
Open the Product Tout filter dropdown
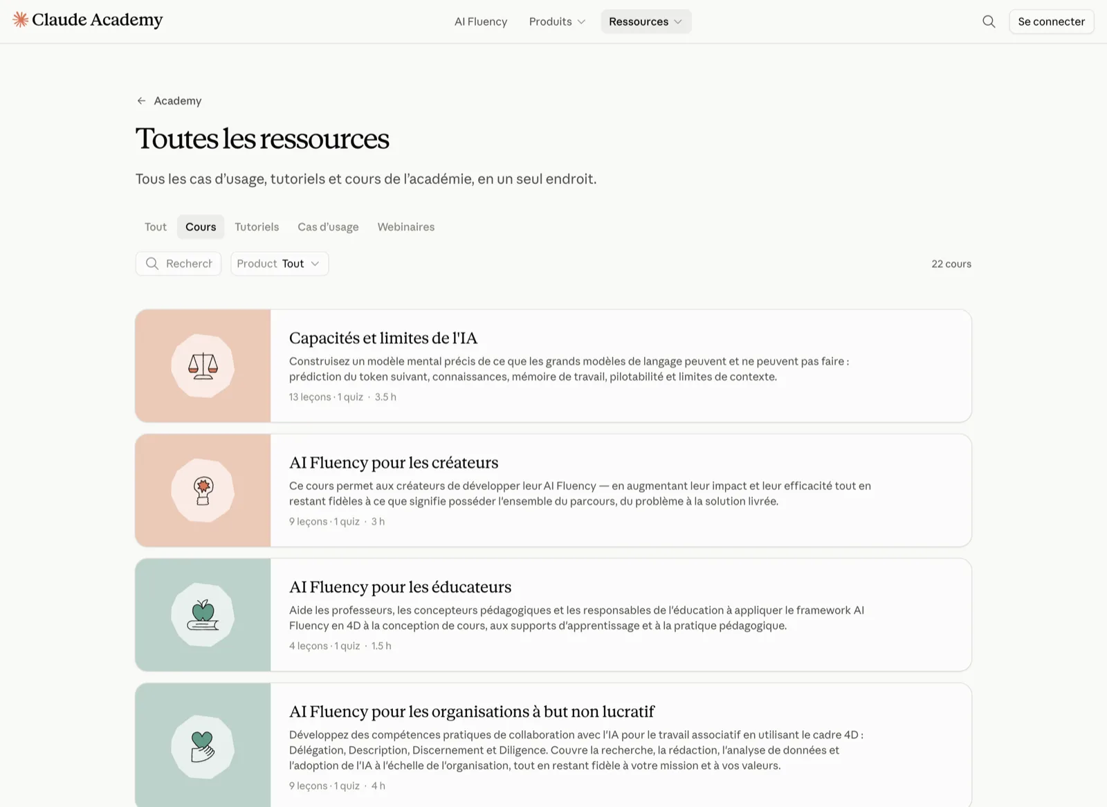[x=280, y=264]
